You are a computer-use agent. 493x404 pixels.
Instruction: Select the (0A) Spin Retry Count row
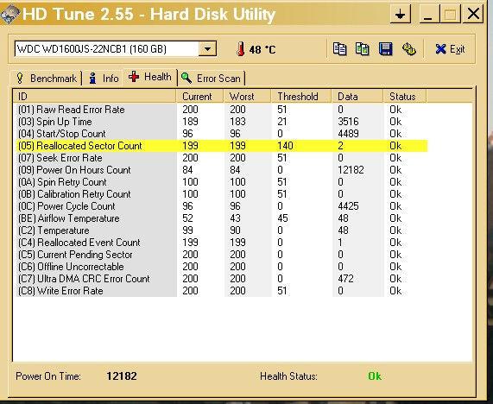222,182
